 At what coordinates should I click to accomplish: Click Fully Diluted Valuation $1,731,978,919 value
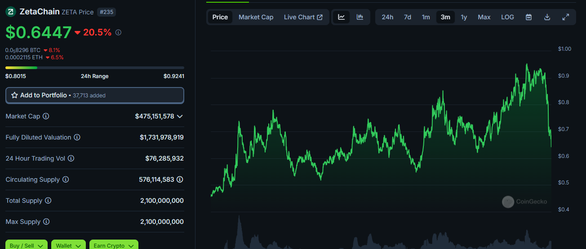[x=162, y=137]
